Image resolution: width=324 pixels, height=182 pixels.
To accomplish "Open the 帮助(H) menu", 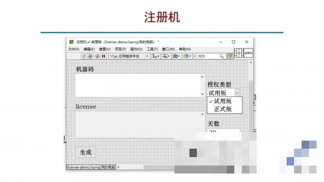I will 185,49.
